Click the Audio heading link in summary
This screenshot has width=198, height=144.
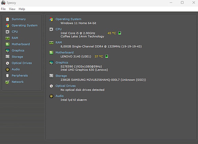60,96
